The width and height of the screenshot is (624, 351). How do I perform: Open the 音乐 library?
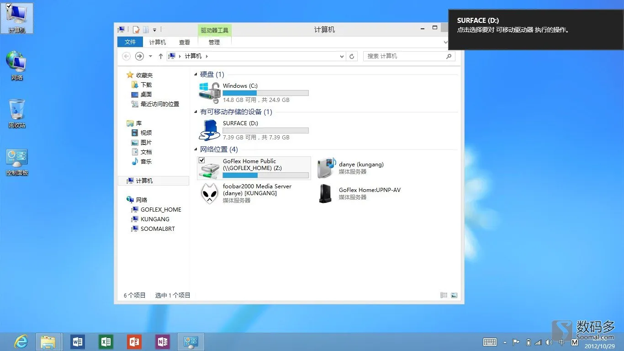pyautogui.click(x=146, y=162)
